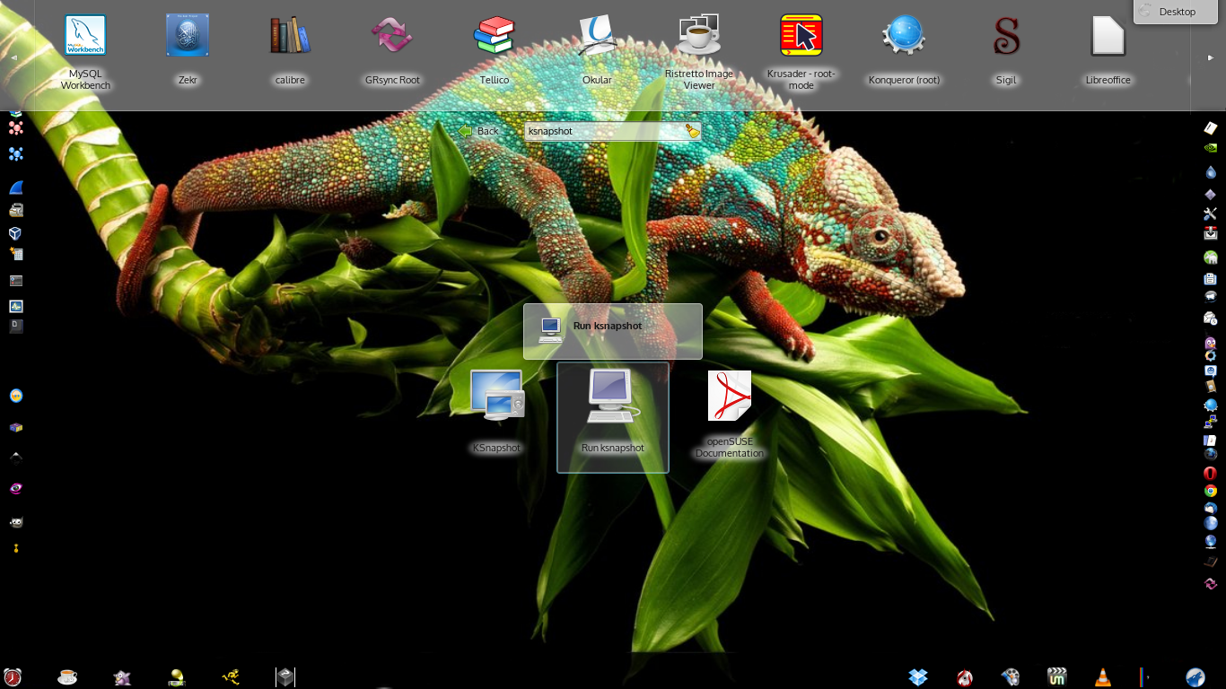Open Libreoffice from the top panel
Viewport: 1226px width, 689px height.
pos(1108,36)
